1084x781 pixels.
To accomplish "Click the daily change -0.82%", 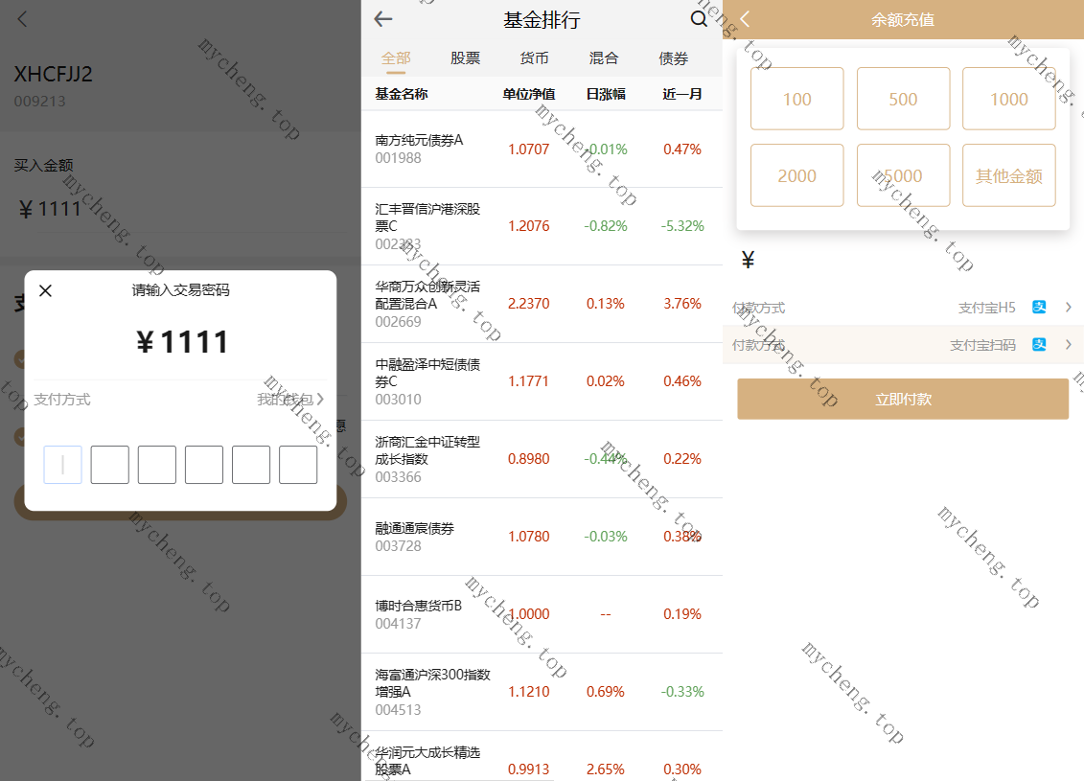I will click(606, 226).
